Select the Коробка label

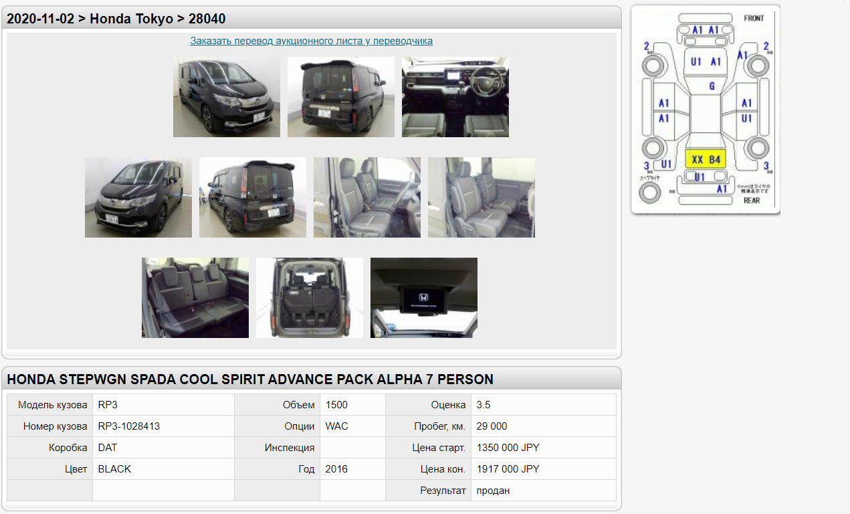click(x=68, y=448)
